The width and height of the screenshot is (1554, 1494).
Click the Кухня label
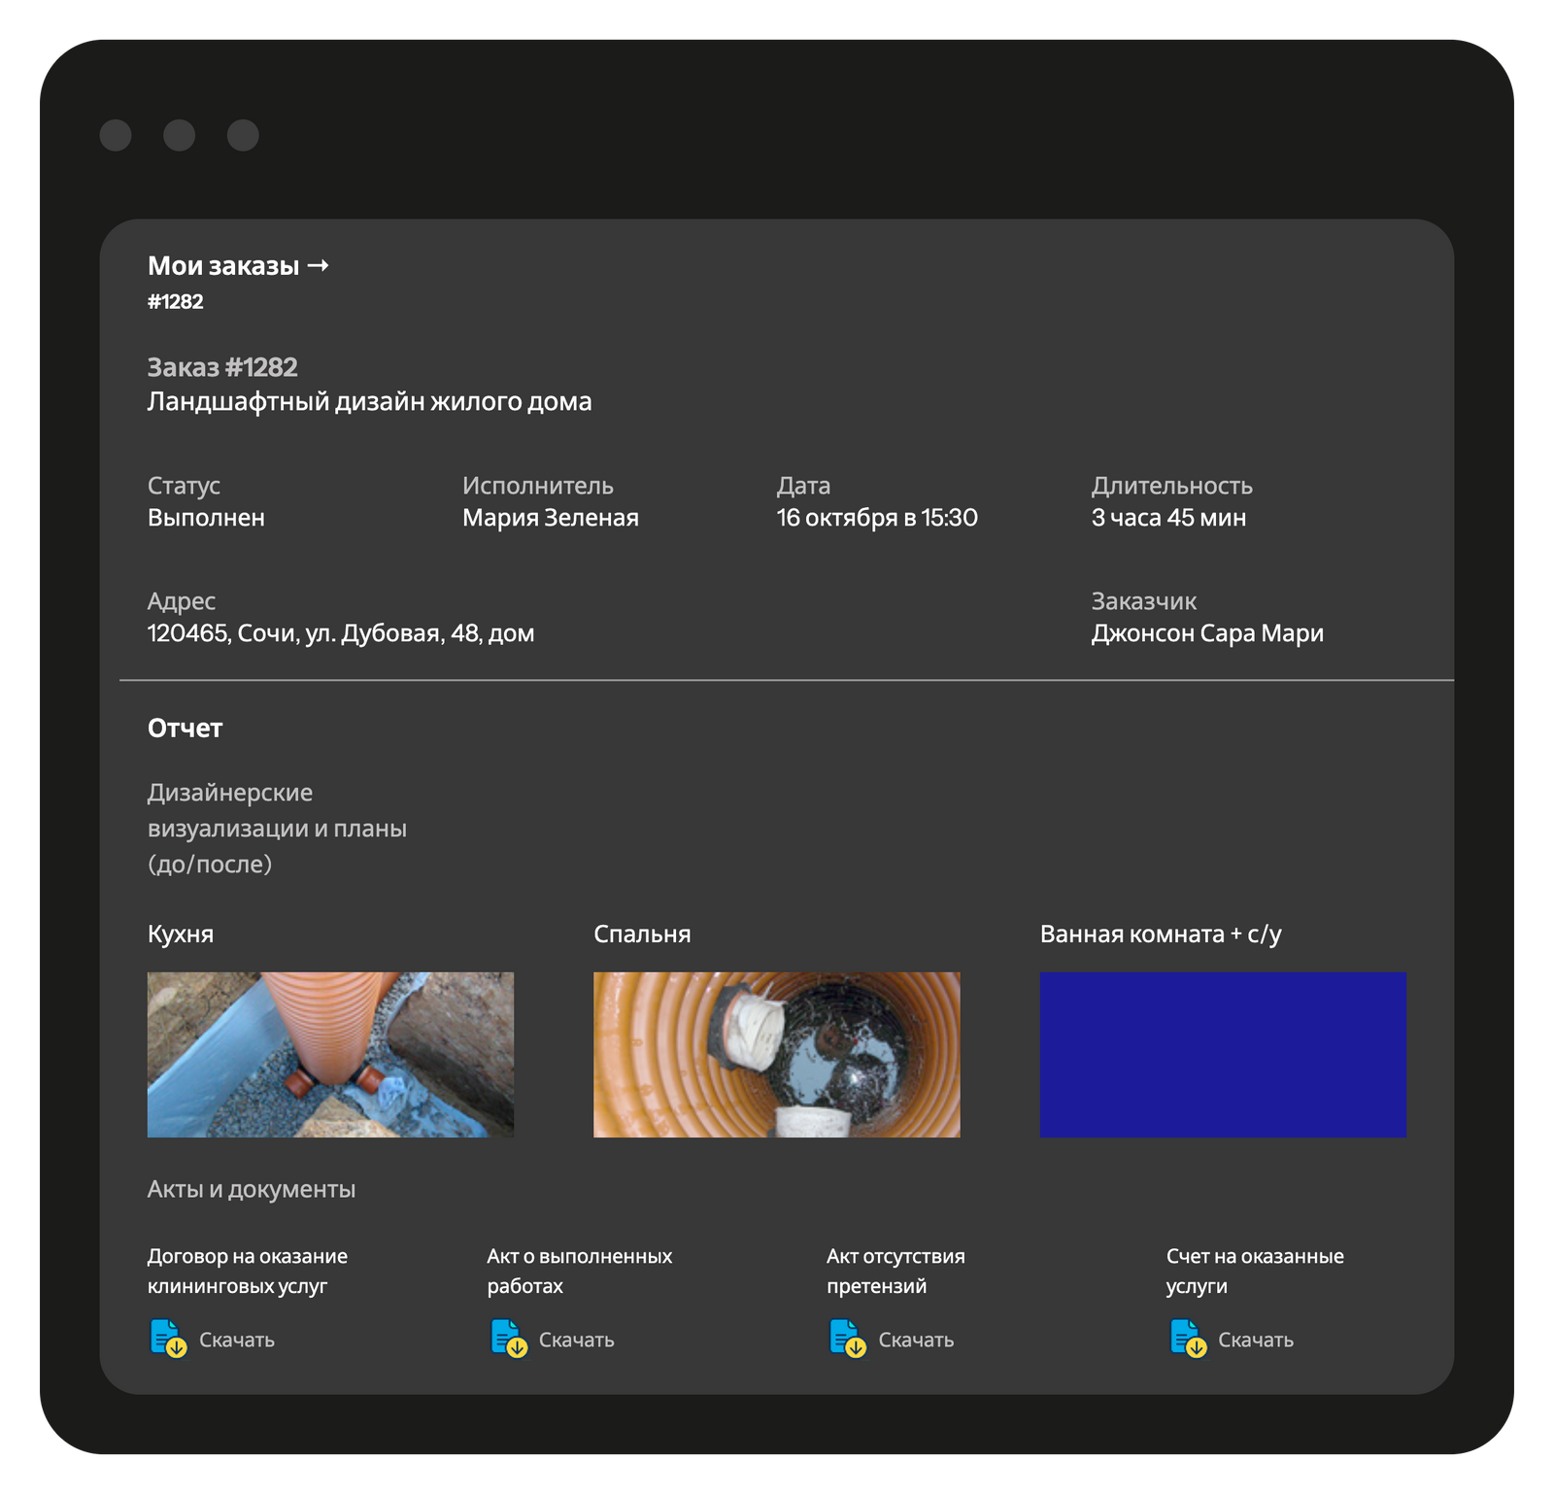click(181, 934)
